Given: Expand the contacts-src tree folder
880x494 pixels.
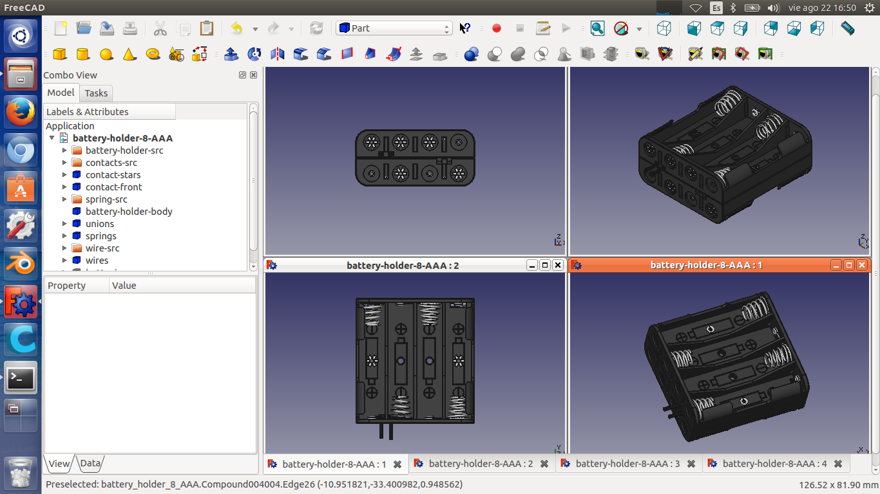Looking at the screenshot, I should 64,163.
